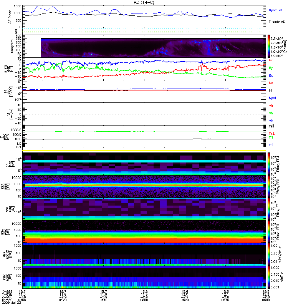
Task: Select the Kyoto AE legend label
Action: pyautogui.click(x=276, y=10)
